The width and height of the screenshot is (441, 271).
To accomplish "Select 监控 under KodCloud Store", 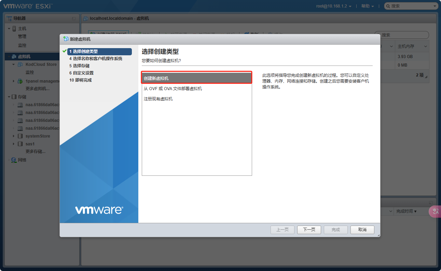I will tap(30, 72).
